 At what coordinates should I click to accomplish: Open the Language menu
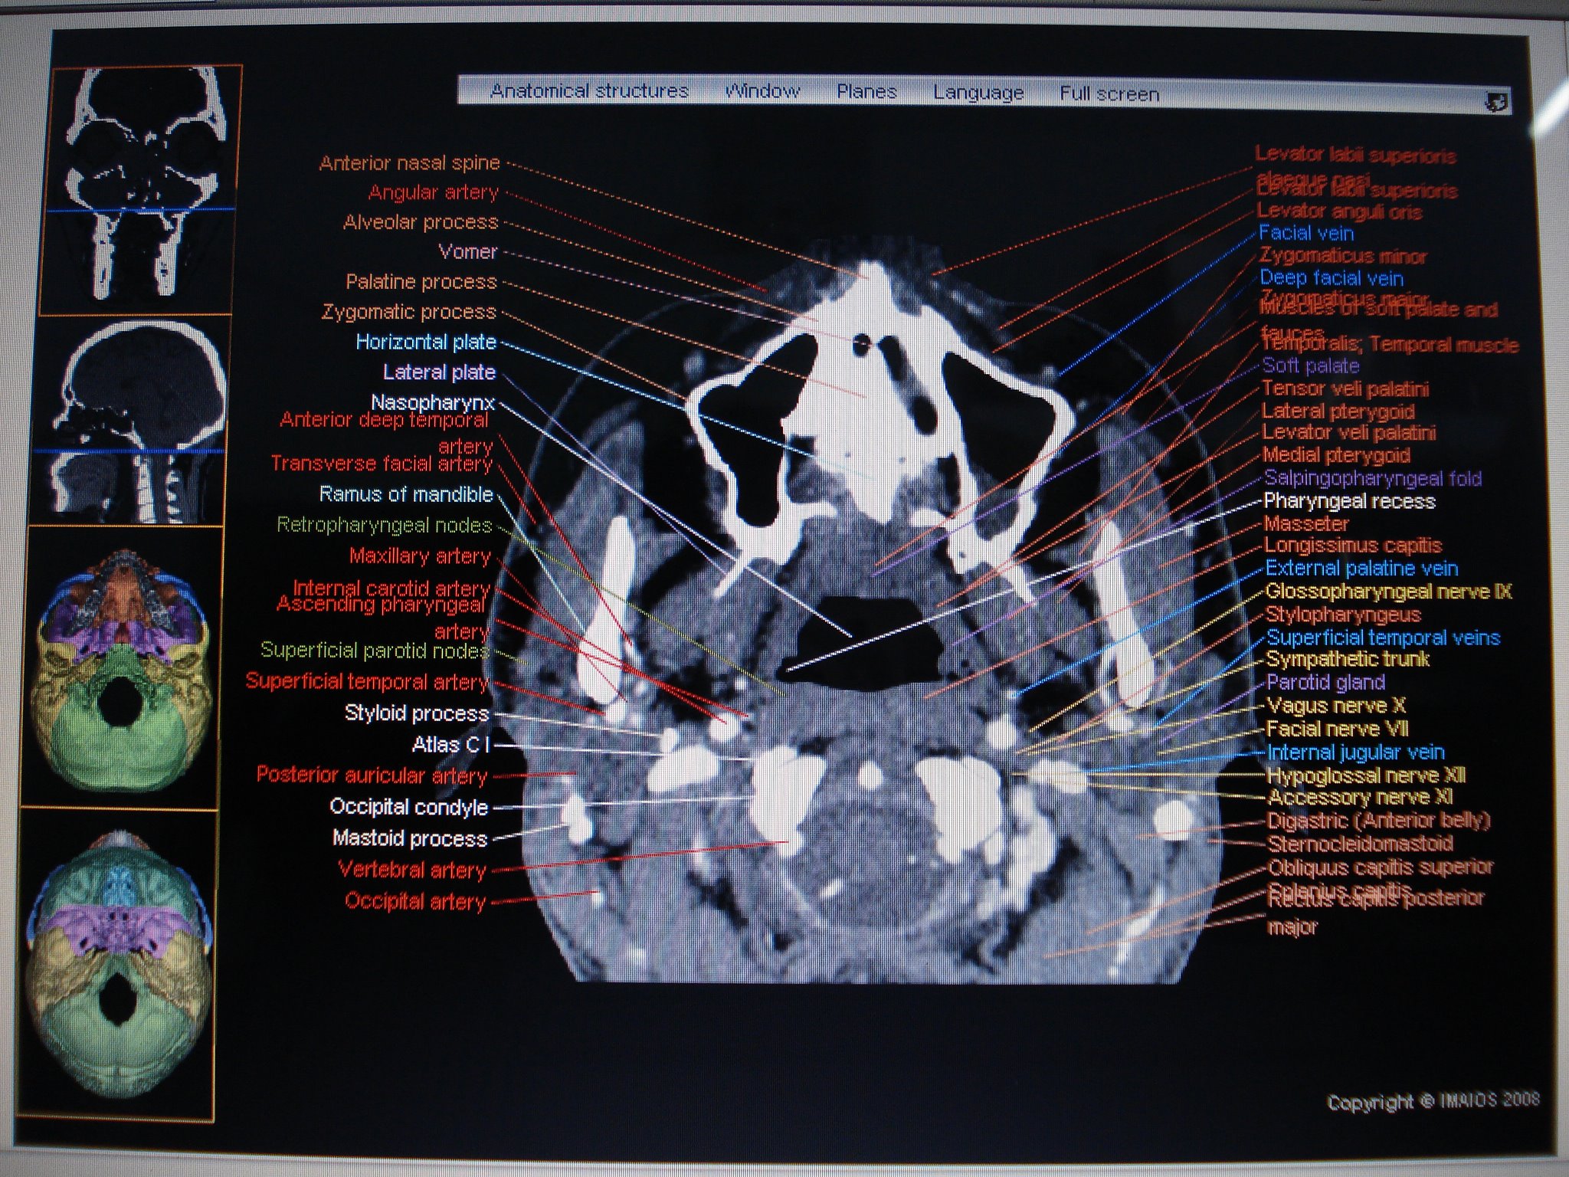click(978, 93)
